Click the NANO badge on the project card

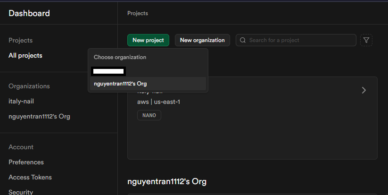coord(149,115)
